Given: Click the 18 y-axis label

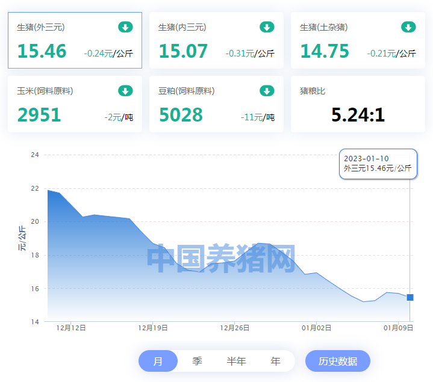Looking at the screenshot, I should (x=35, y=255).
